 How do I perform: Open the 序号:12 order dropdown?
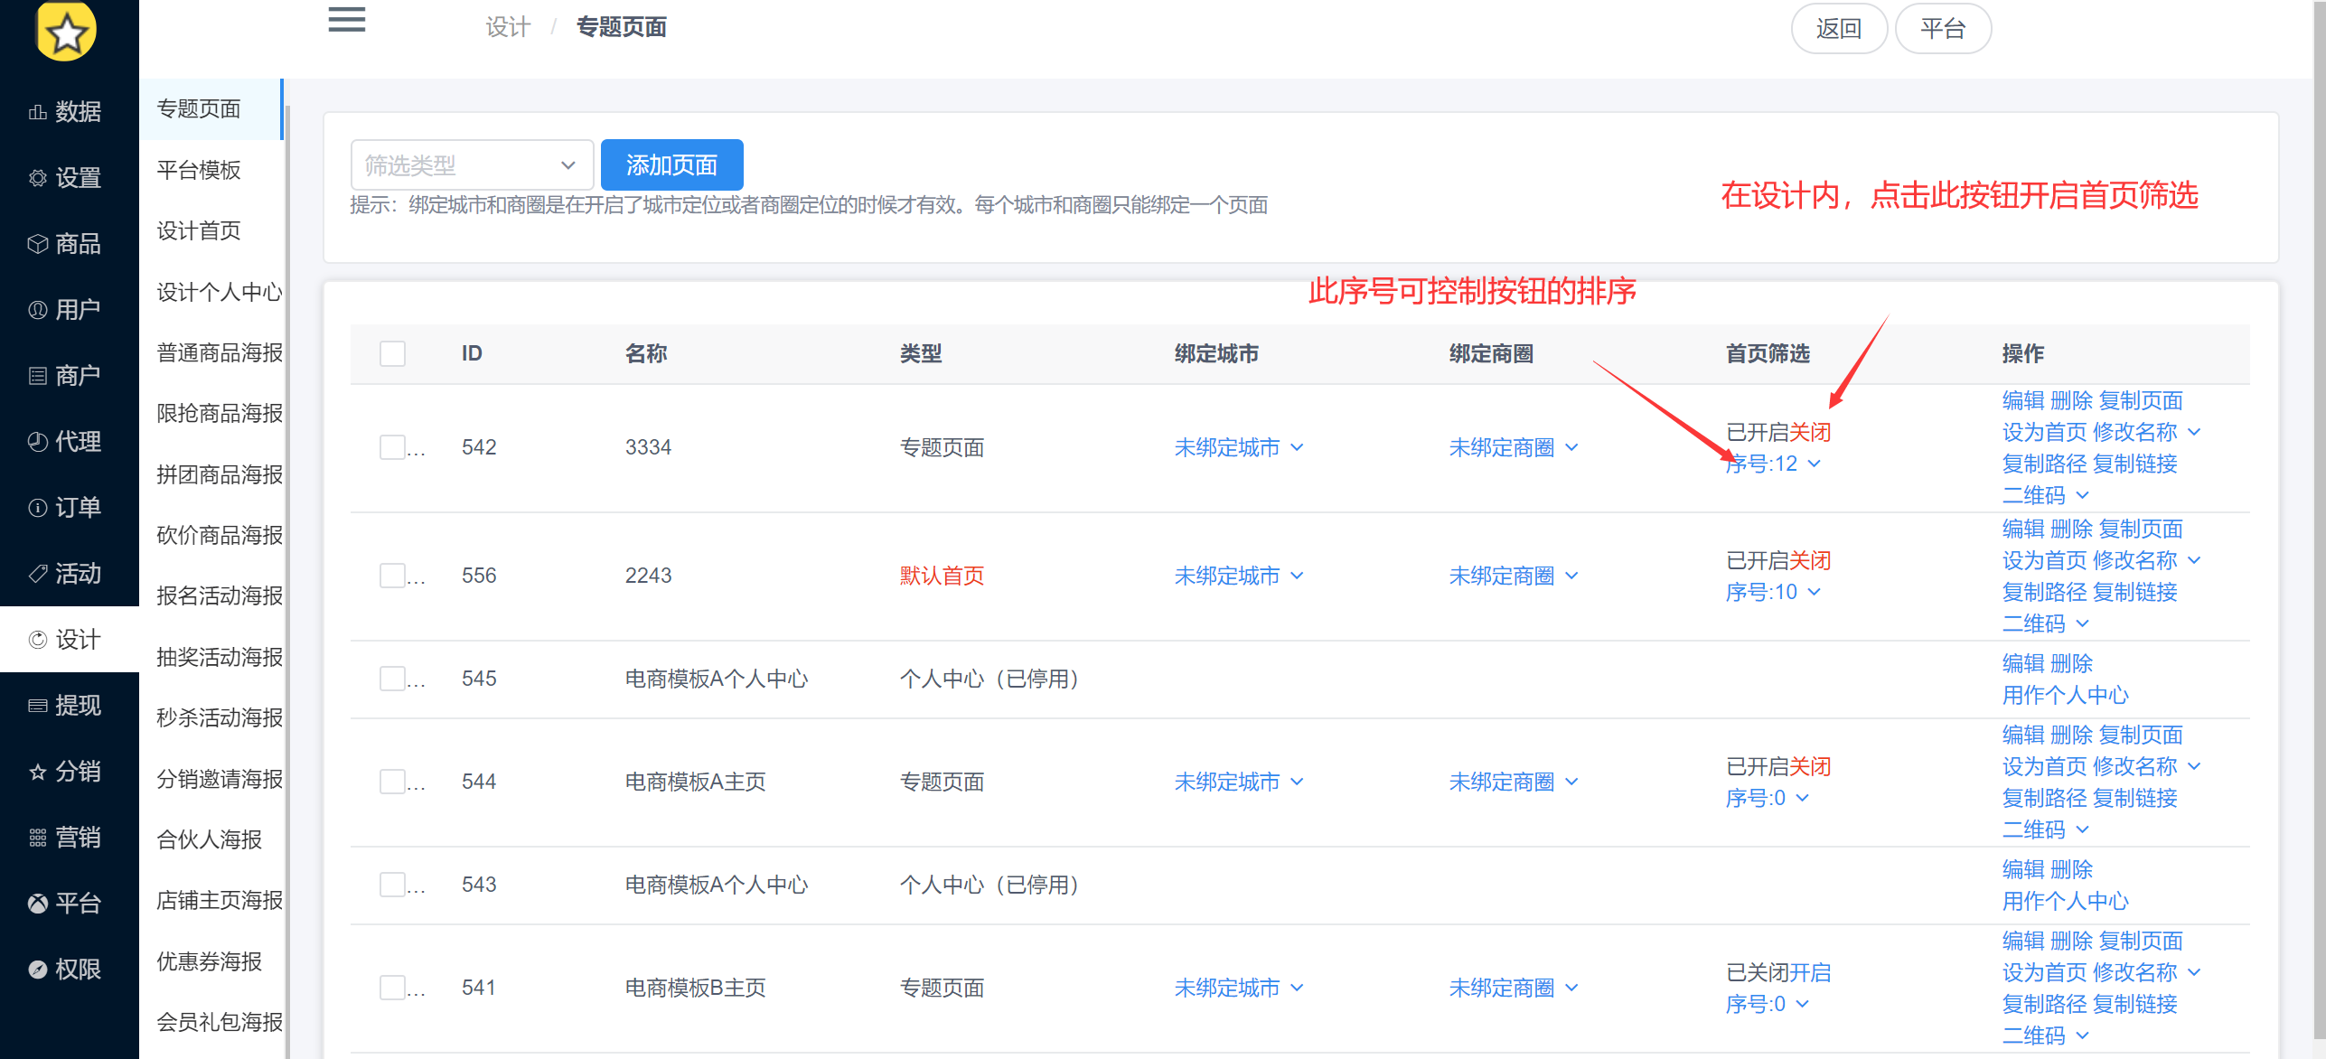tap(1773, 464)
